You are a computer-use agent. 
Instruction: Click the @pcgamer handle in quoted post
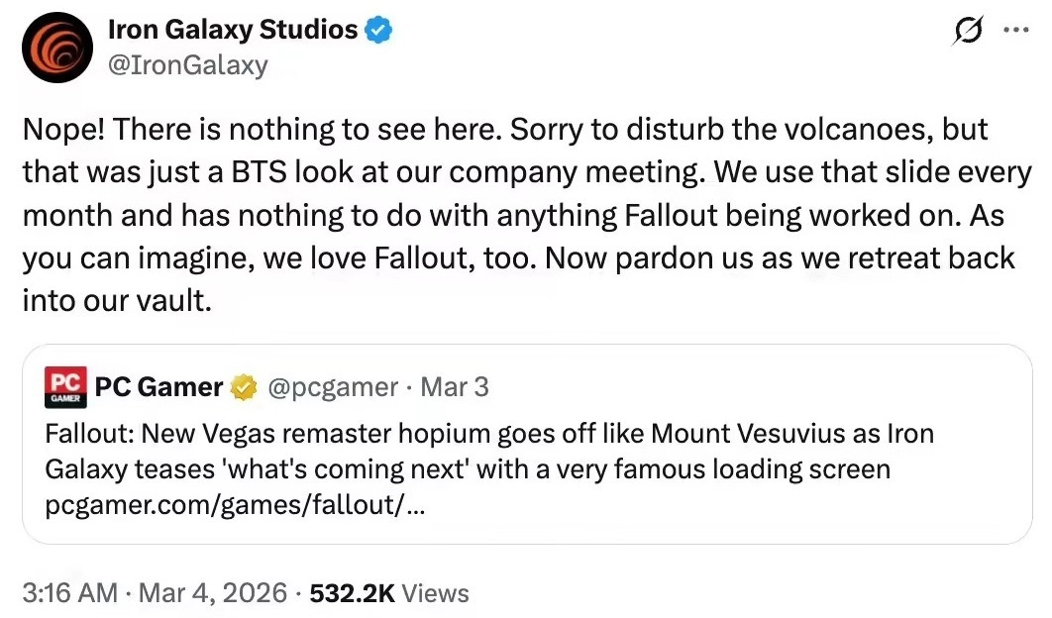pyautogui.click(x=332, y=387)
